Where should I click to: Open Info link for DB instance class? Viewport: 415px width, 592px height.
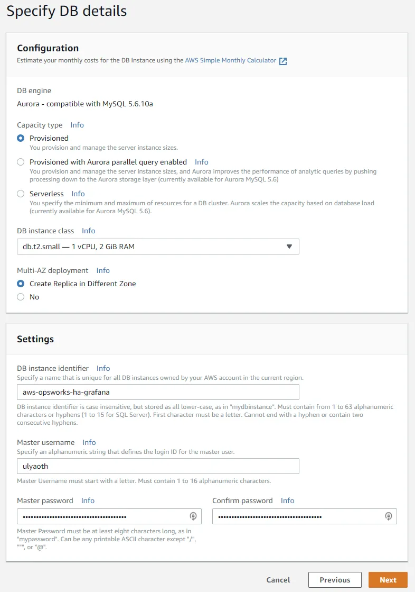point(89,231)
